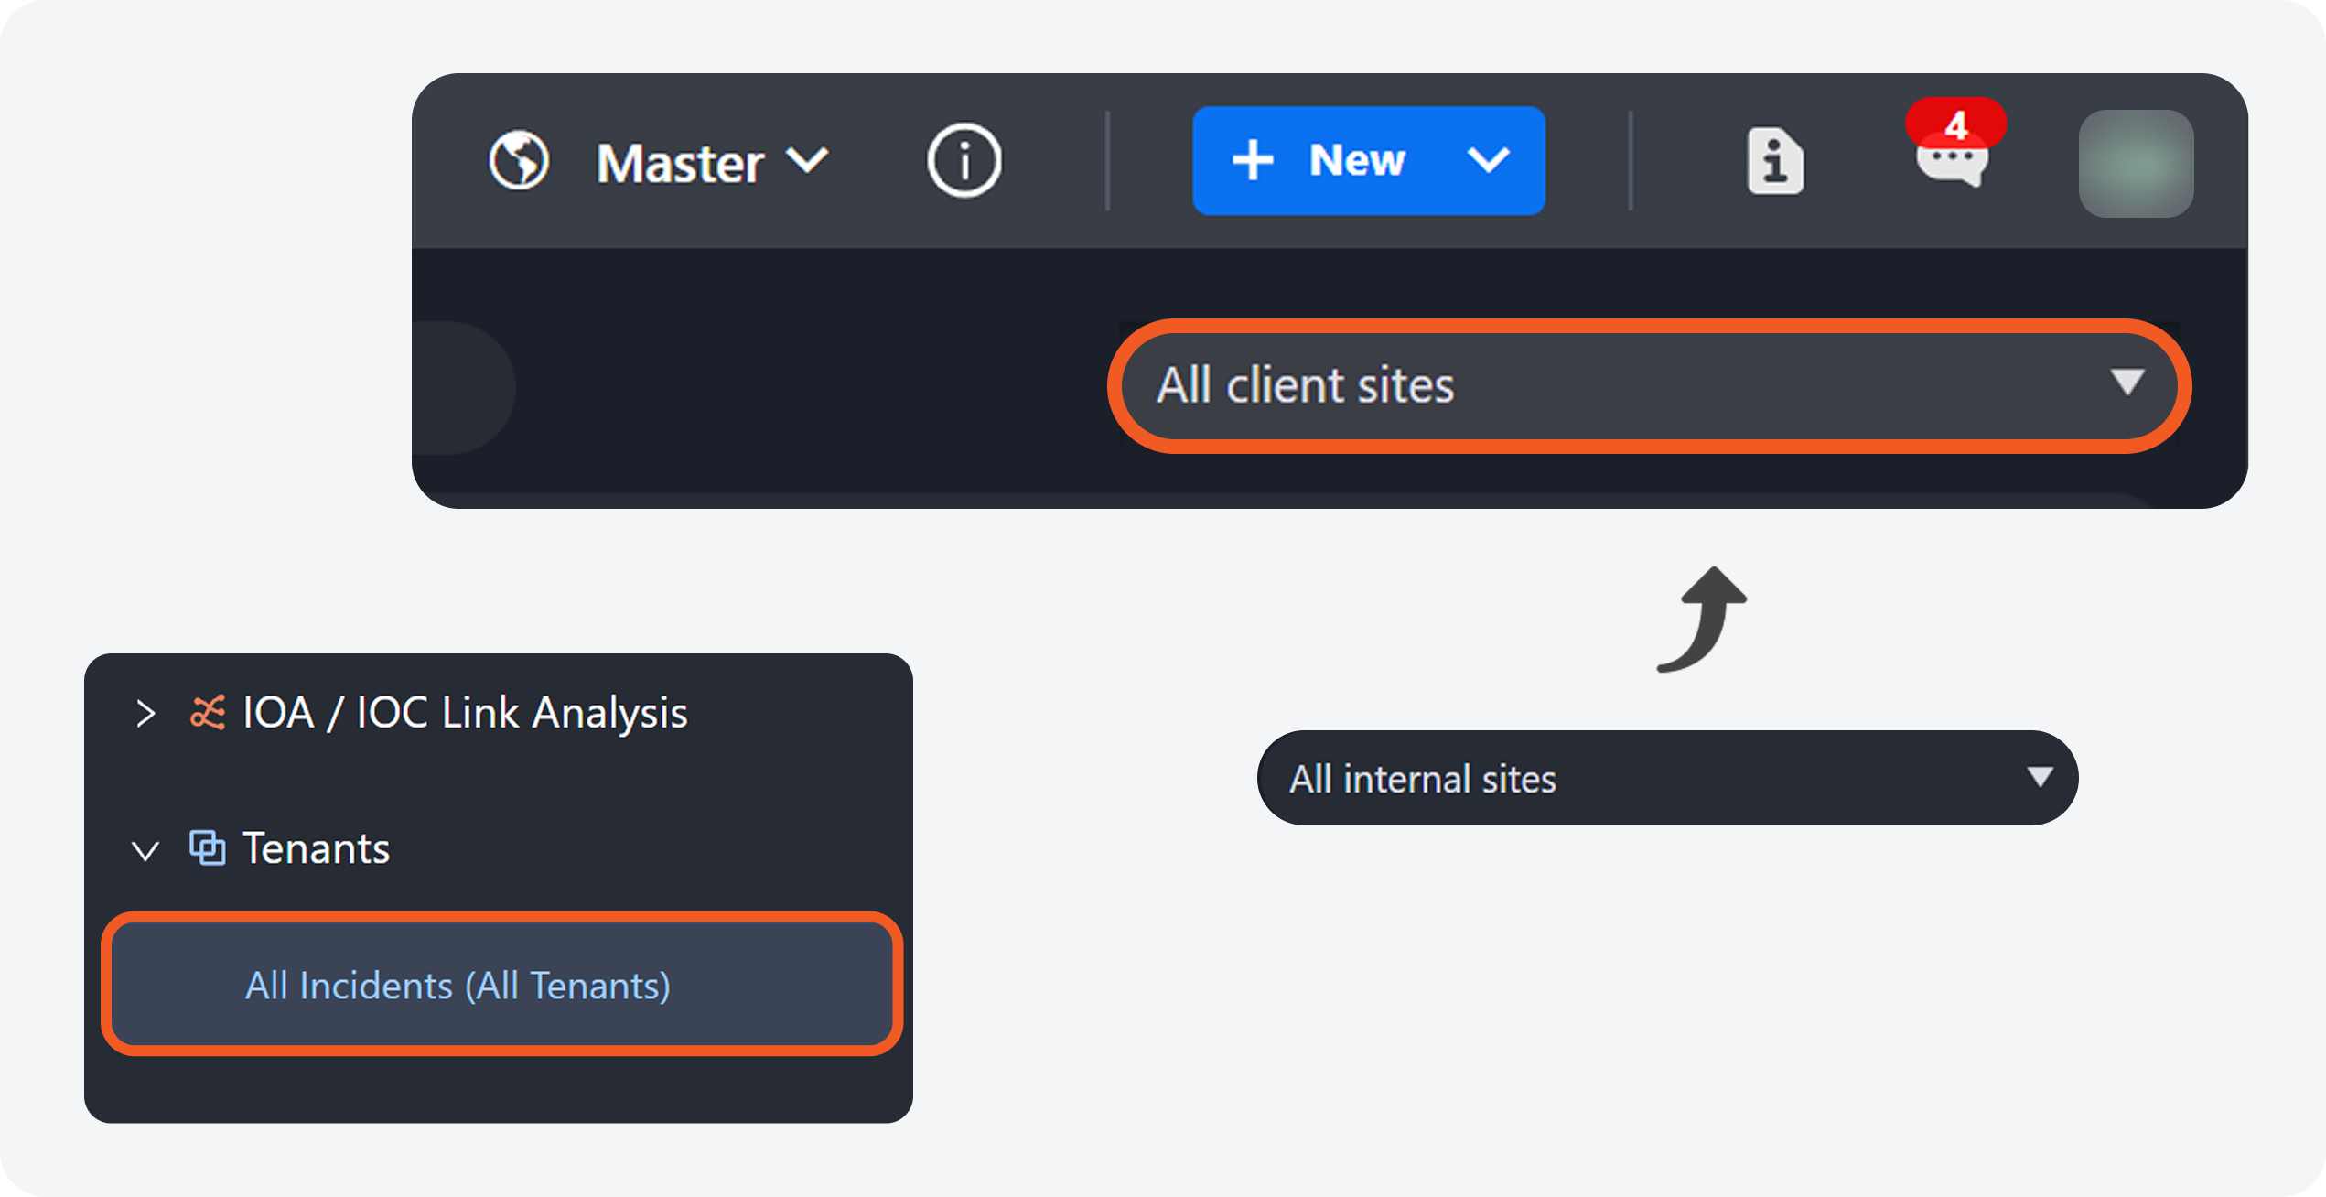Image resolution: width=2326 pixels, height=1197 pixels.
Task: Click the red notification badge showing 4
Action: click(1955, 123)
